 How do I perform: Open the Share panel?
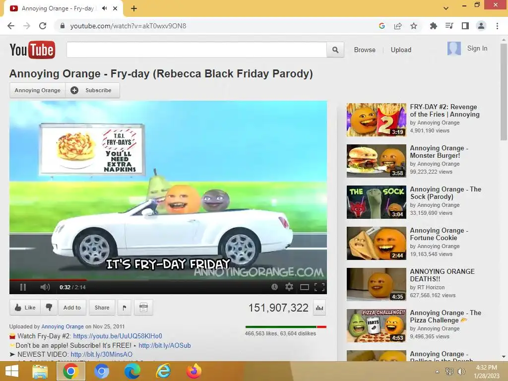(102, 308)
